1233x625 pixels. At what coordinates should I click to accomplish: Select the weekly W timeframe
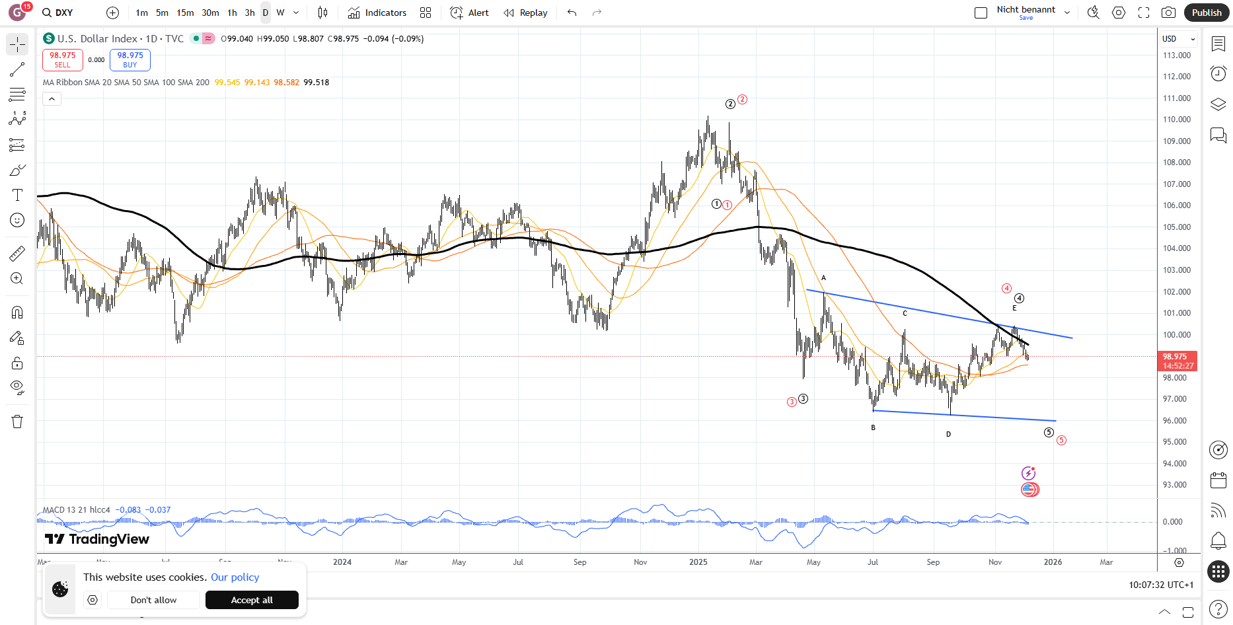tap(280, 13)
